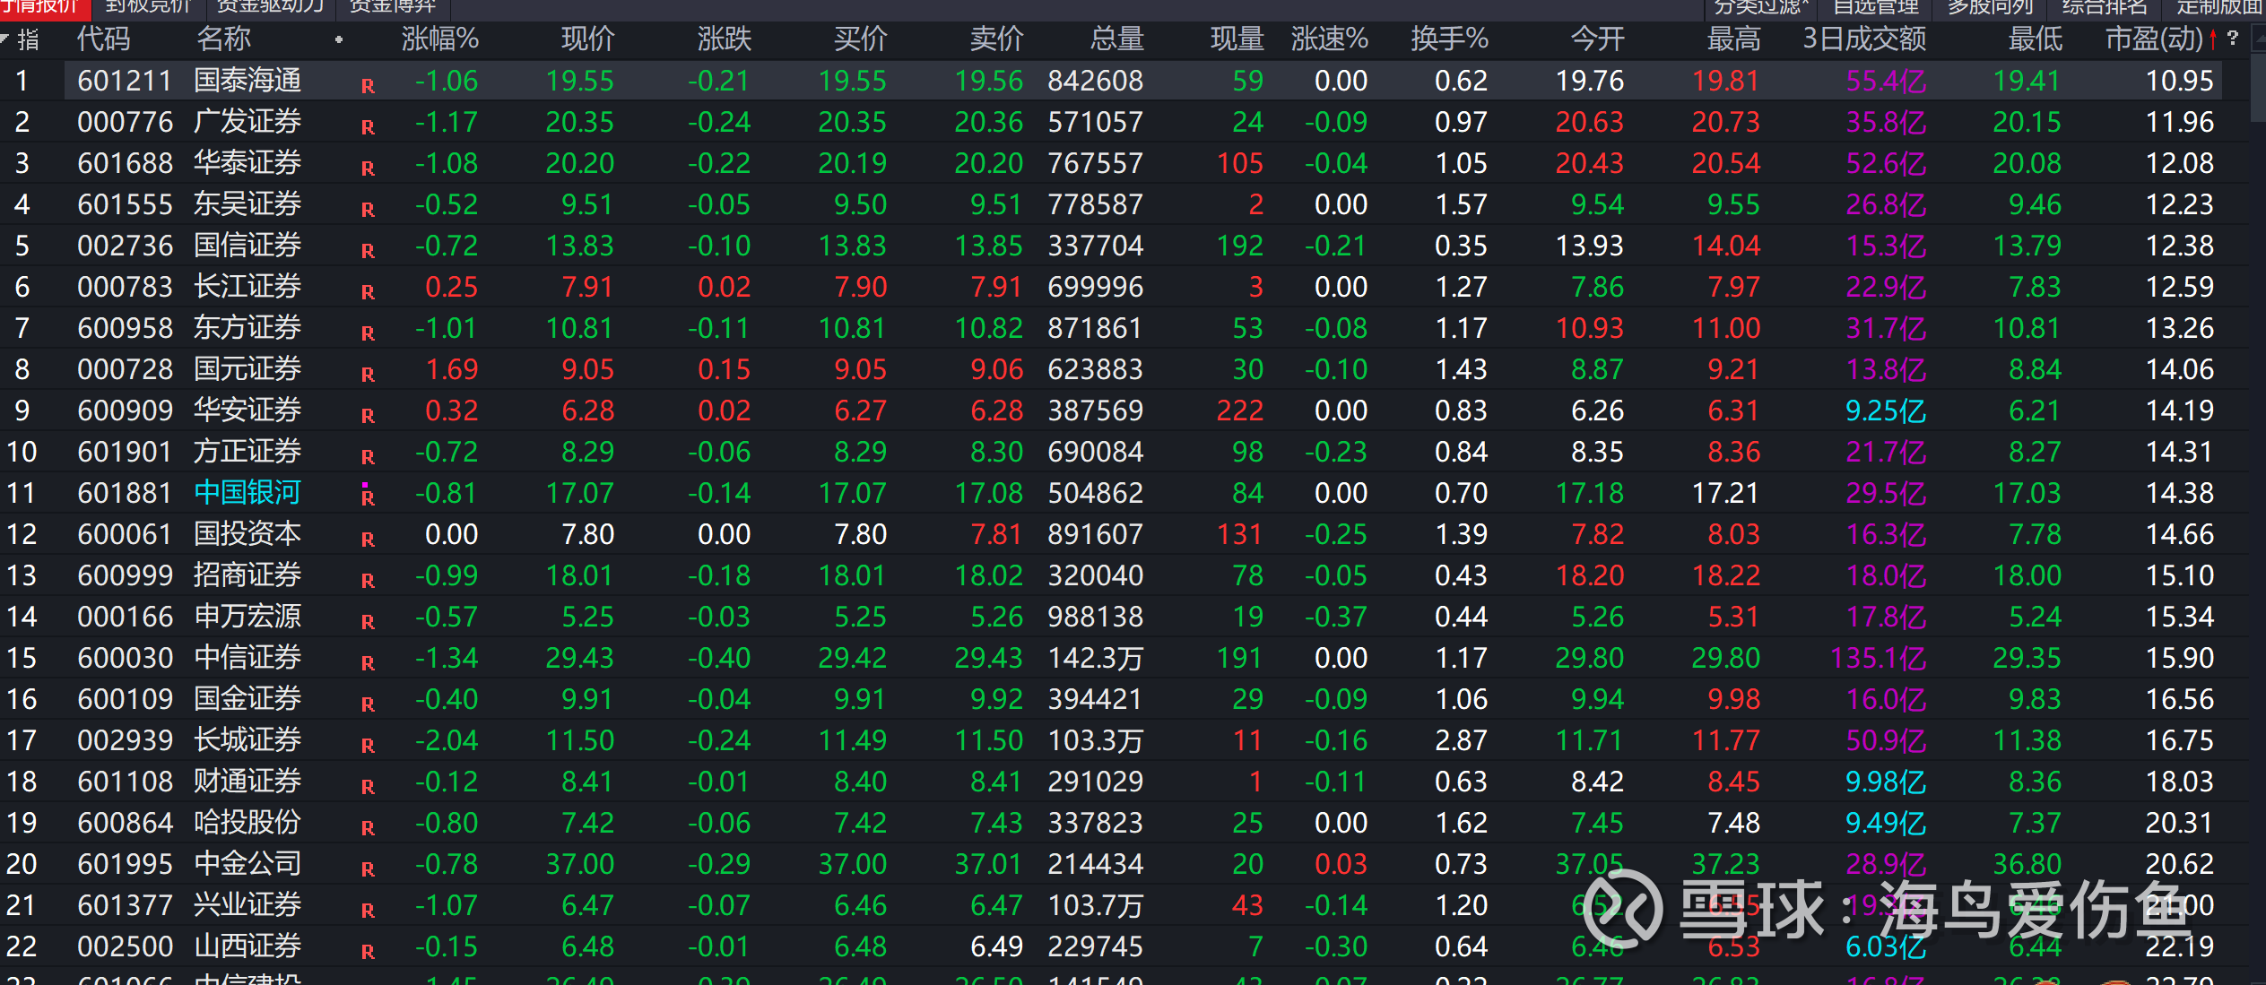The image size is (2266, 985).
Task: Click the R icon beside 中国银河
Action: coord(368,497)
